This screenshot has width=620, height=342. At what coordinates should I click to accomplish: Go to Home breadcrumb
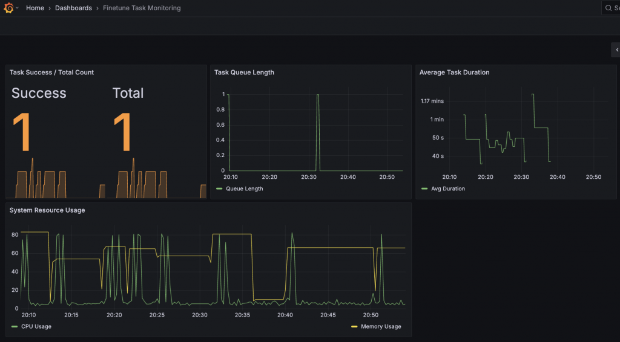(x=35, y=8)
